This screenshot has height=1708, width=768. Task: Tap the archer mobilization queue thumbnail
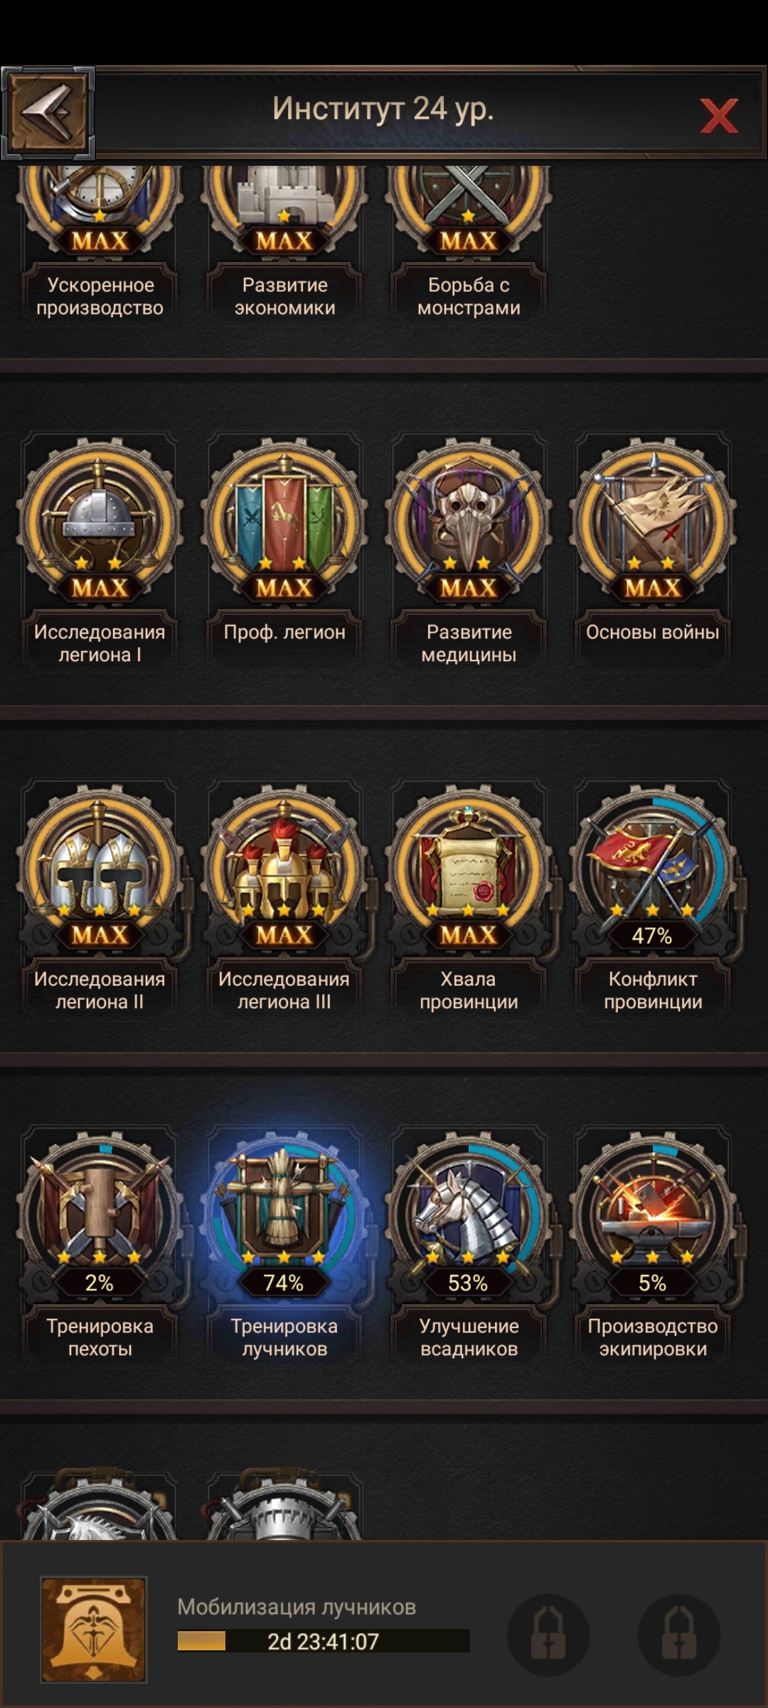tap(94, 1629)
